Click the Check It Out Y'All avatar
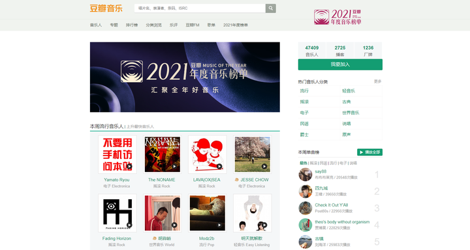The image size is (470, 250). click(305, 208)
